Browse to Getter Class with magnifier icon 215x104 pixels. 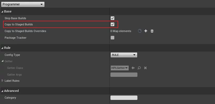(x=139, y=68)
